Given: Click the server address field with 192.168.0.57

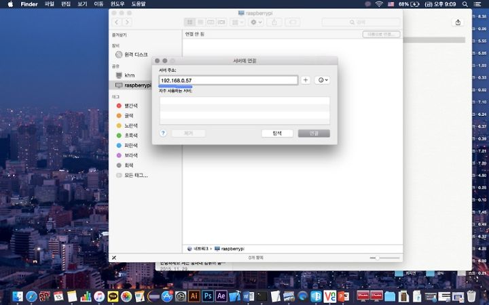Looking at the screenshot, I should [x=228, y=80].
